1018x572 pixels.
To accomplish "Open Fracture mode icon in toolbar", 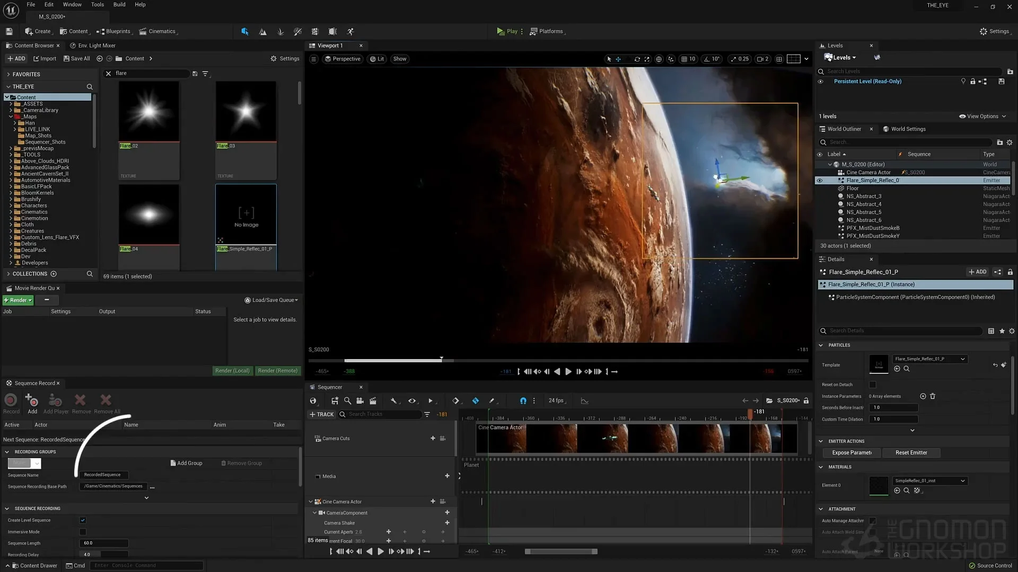I will tap(315, 31).
